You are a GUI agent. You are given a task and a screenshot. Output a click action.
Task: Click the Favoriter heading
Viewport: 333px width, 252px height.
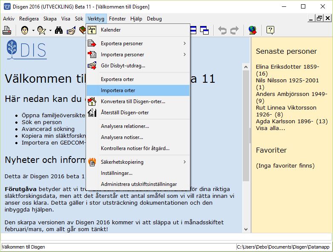point(271,151)
